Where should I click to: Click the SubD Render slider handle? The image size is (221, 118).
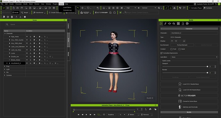pos(207,73)
